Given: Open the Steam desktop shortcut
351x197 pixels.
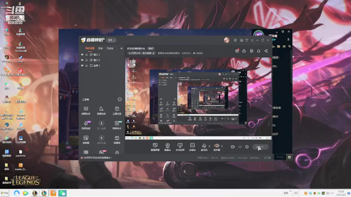Looking at the screenshot, I should tap(20, 59).
